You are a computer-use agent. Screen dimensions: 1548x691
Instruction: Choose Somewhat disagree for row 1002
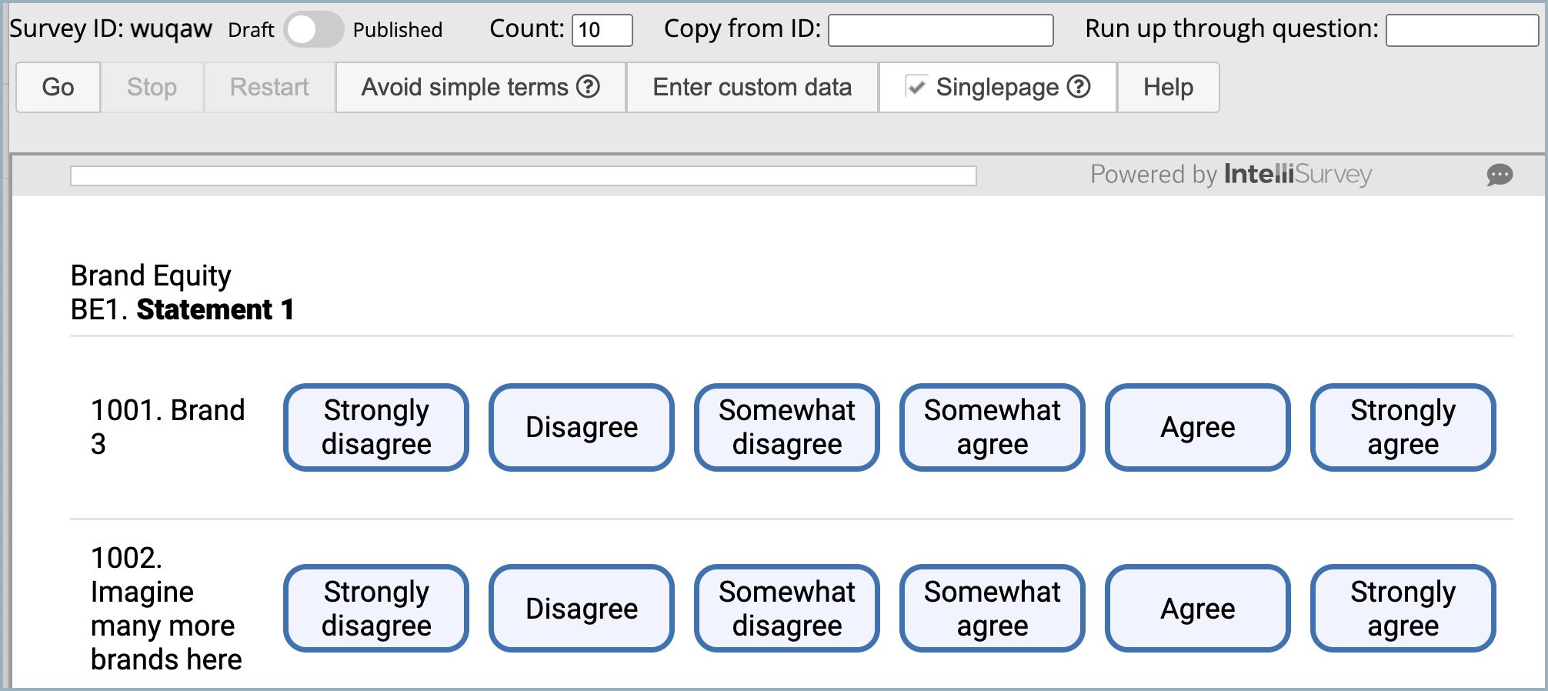[x=787, y=609]
